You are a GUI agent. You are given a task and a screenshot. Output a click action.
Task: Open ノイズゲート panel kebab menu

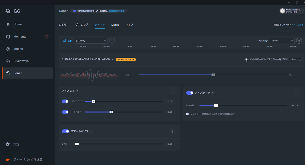(x=297, y=93)
